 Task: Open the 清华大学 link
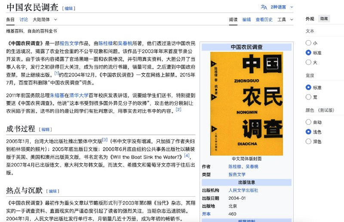pyautogui.click(x=79, y=96)
